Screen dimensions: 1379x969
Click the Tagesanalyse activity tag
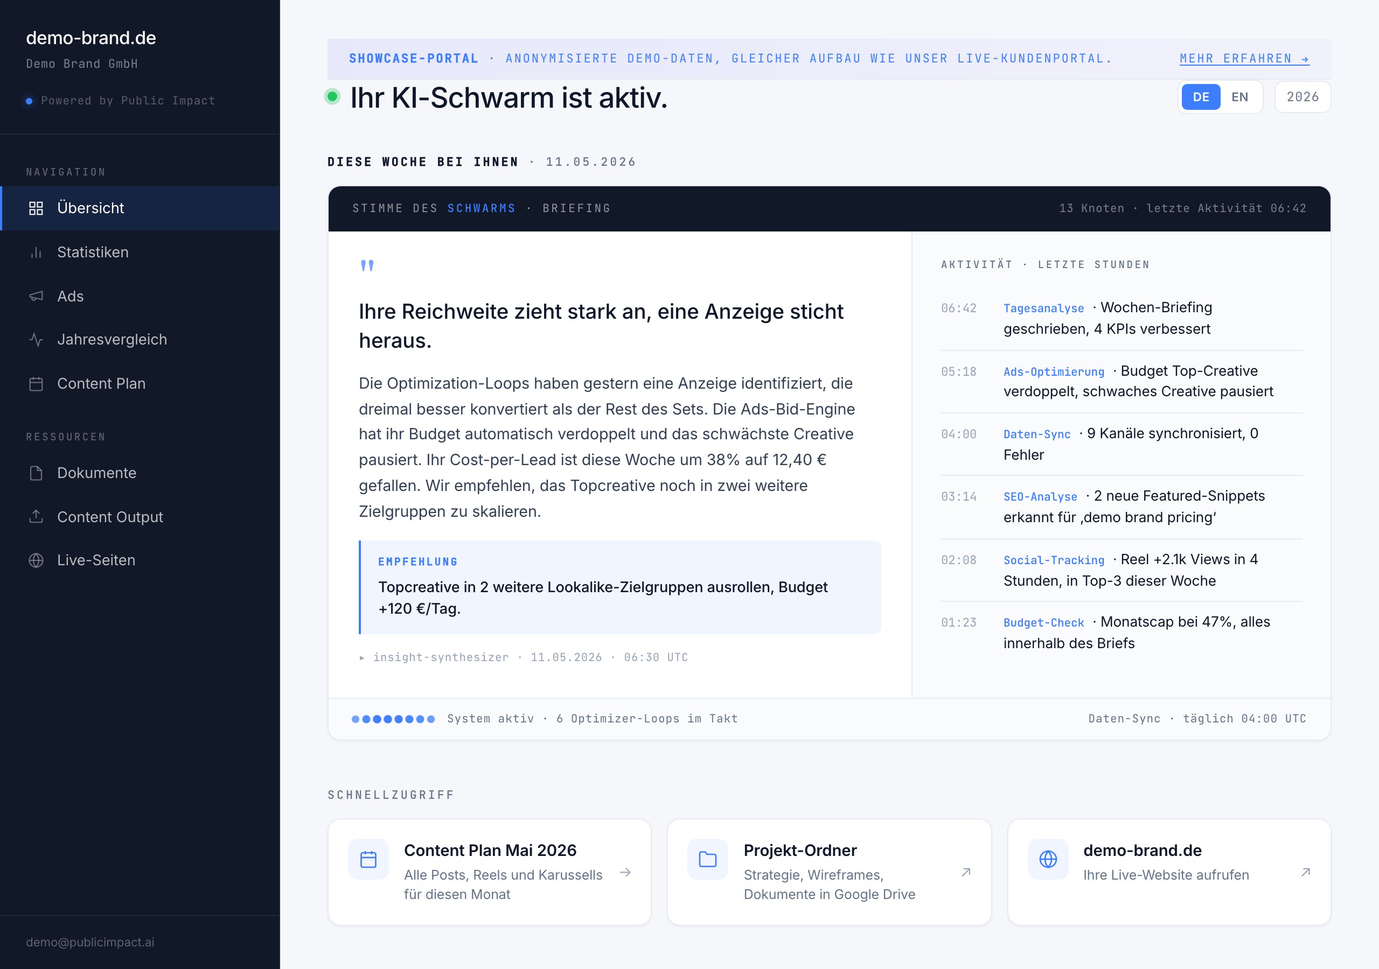click(1044, 308)
